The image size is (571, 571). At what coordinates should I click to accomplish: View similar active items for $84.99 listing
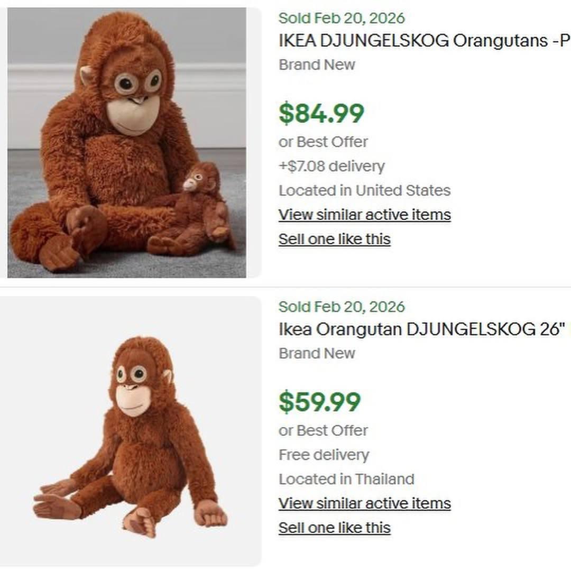365,215
